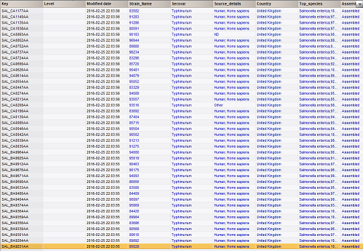Sort by the Key column header
Viewport: 363px width, 251px height.
tap(22, 4)
